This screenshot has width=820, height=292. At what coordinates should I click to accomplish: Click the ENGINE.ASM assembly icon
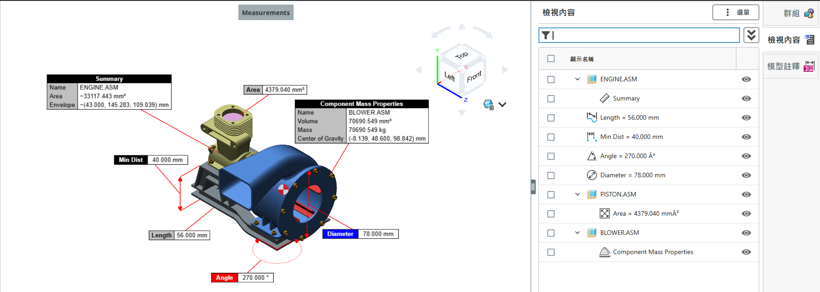pos(592,79)
